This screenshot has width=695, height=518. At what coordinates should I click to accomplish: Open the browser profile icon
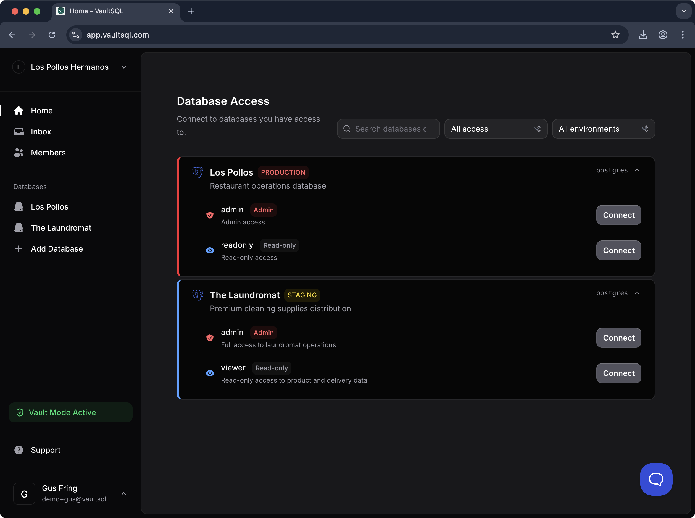(663, 35)
